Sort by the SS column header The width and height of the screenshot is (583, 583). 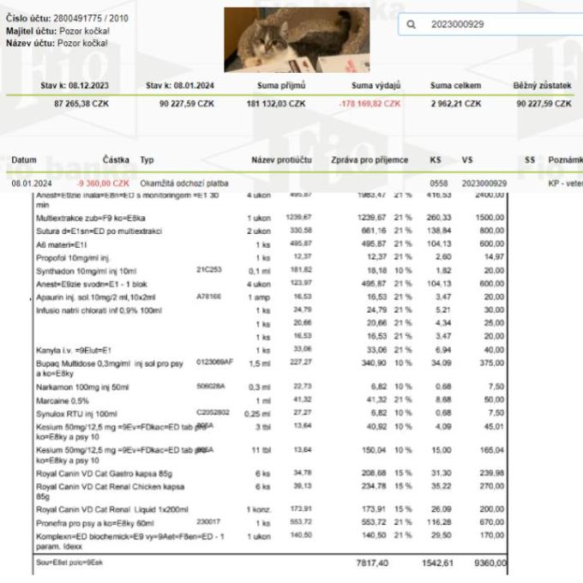tap(530, 159)
